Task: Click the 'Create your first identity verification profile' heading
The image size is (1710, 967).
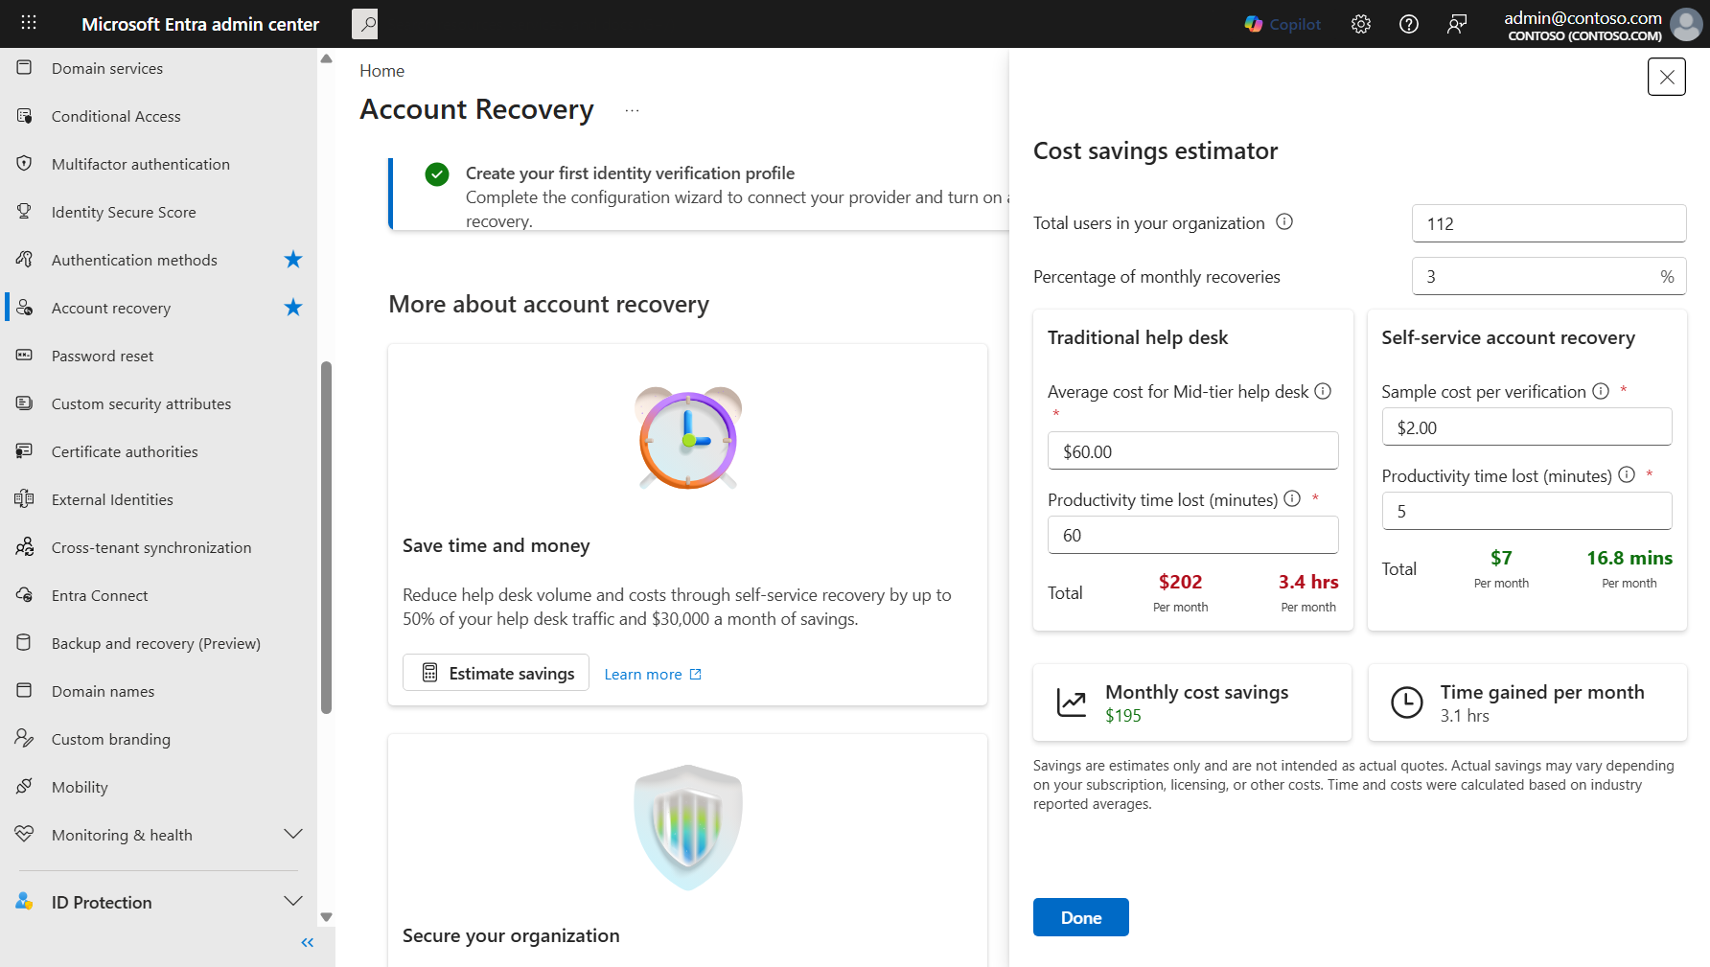Action: tap(630, 173)
